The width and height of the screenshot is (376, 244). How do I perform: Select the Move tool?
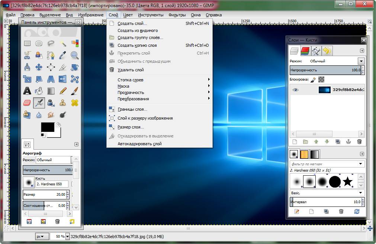point(39,67)
